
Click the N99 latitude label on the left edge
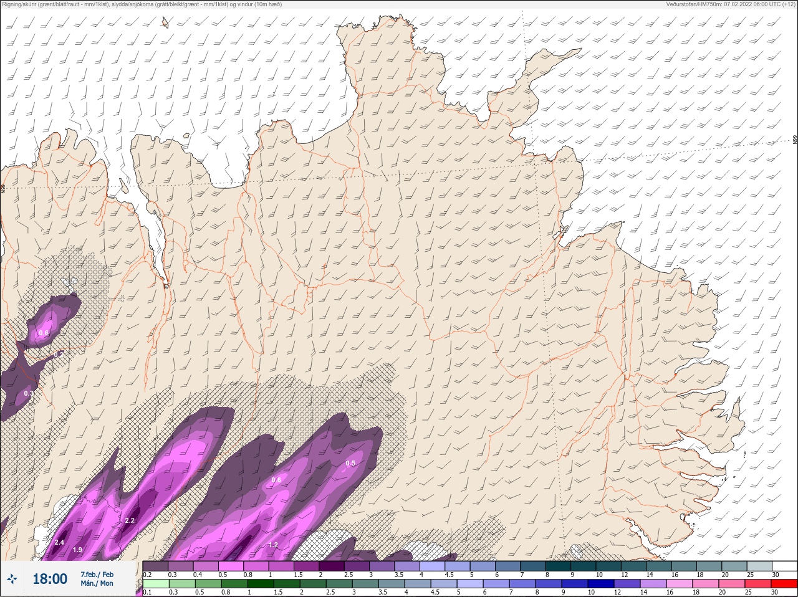[3, 188]
